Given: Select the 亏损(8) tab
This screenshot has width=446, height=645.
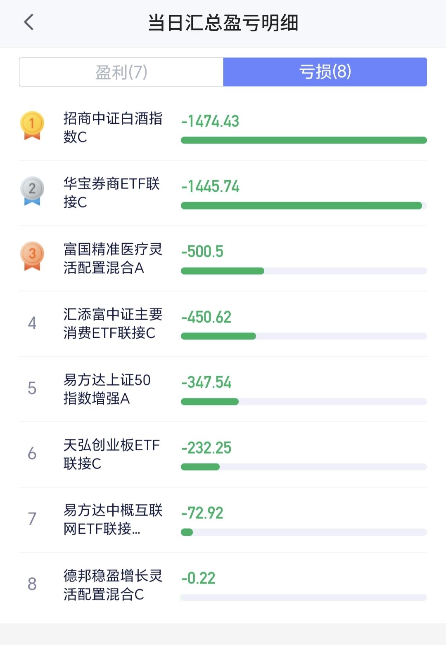Looking at the screenshot, I should point(325,72).
